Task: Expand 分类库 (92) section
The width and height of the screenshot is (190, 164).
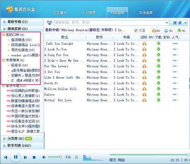Action: click(22, 139)
